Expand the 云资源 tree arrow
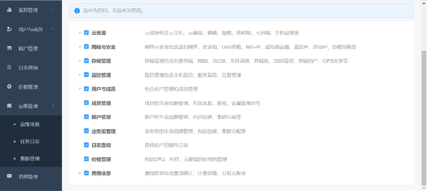This screenshot has width=427, height=191. [80, 33]
